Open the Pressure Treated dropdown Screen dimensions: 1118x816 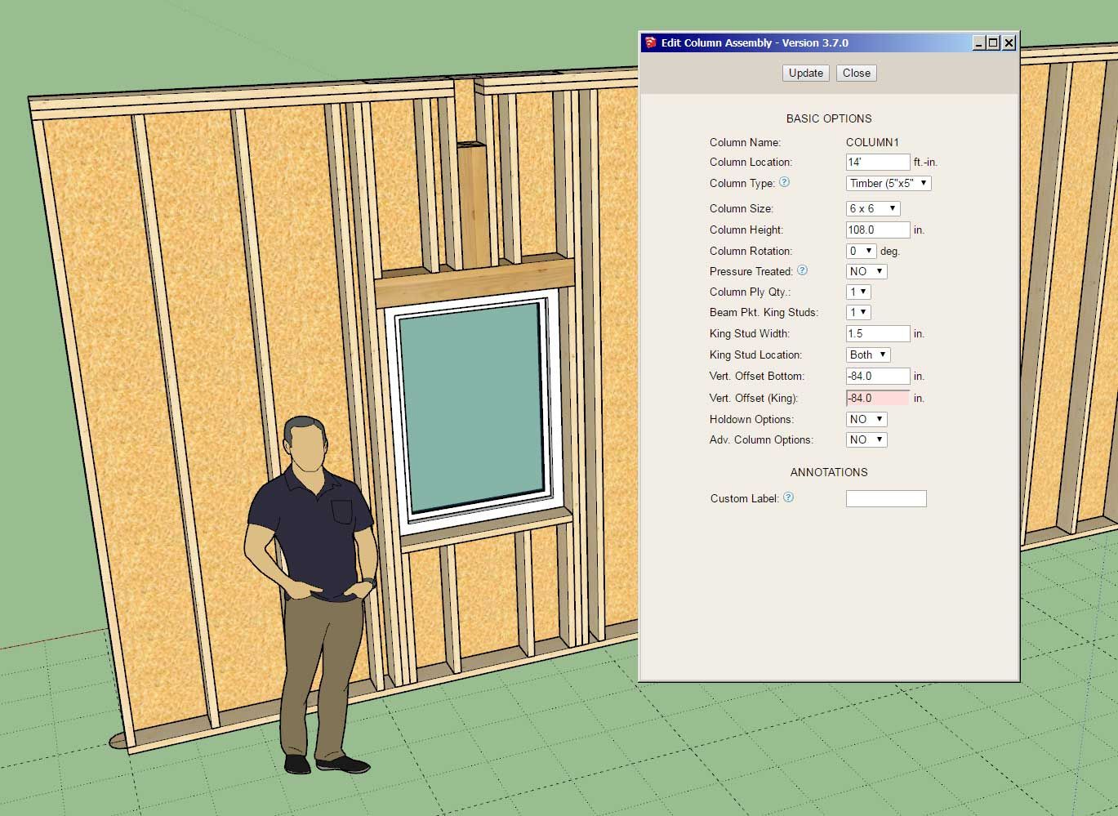(866, 271)
